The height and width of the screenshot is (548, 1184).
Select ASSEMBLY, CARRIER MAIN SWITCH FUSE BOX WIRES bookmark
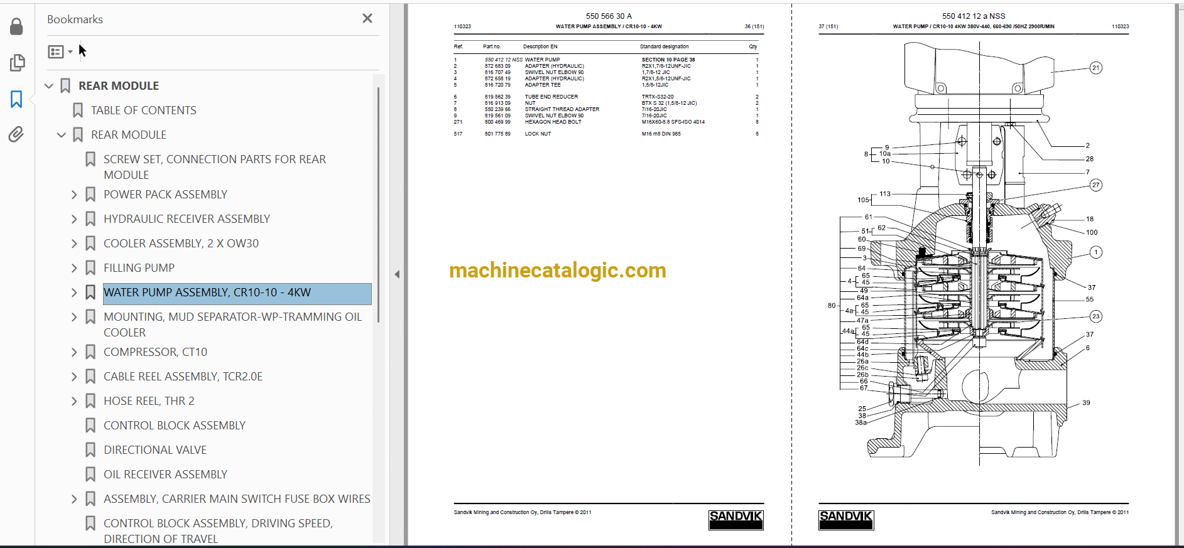237,499
